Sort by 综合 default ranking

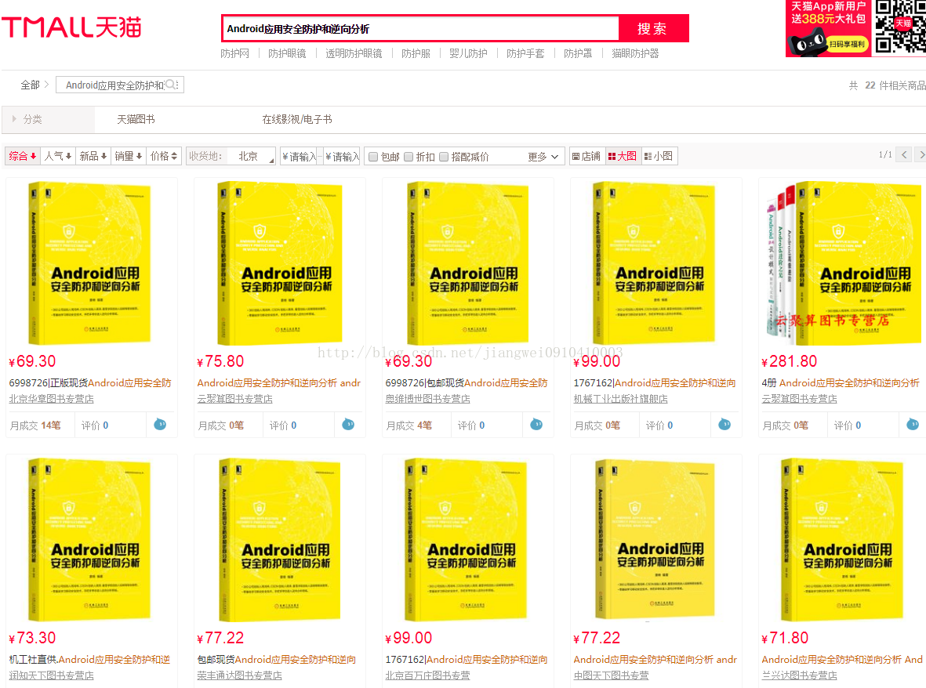click(23, 157)
